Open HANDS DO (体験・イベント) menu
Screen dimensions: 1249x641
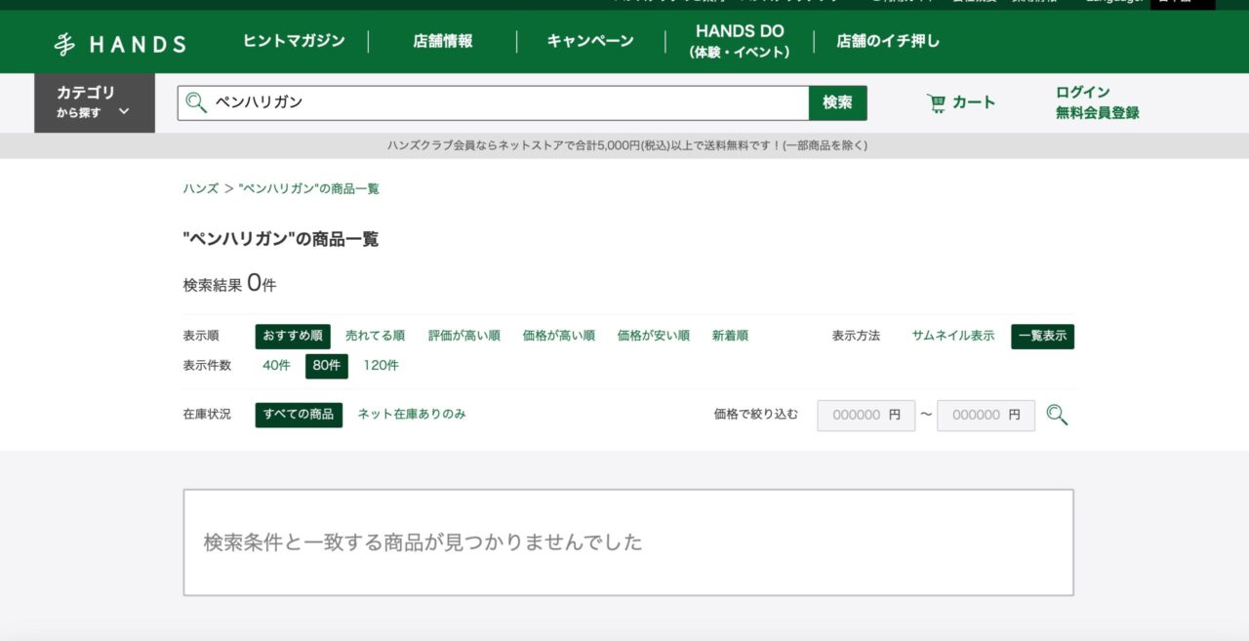point(740,41)
